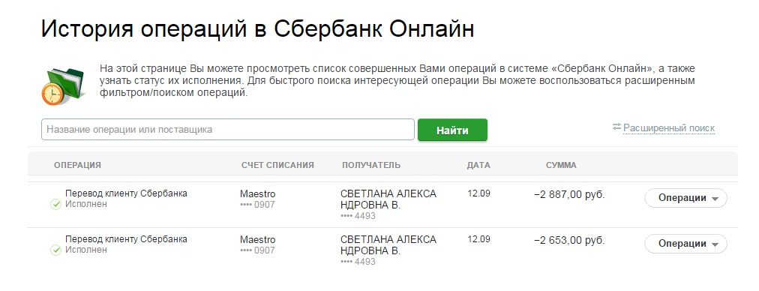This screenshot has height=291, width=759.
Task: Click the ОПЕРАЦИЯ column header
Action: coord(77,165)
